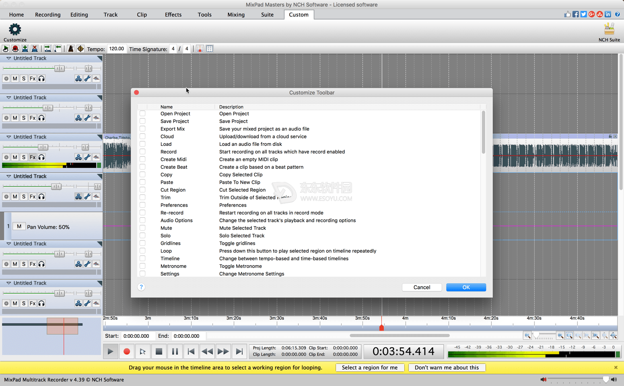Open the Editing tab
Viewport: 624px width, 386px height.
[79, 14]
